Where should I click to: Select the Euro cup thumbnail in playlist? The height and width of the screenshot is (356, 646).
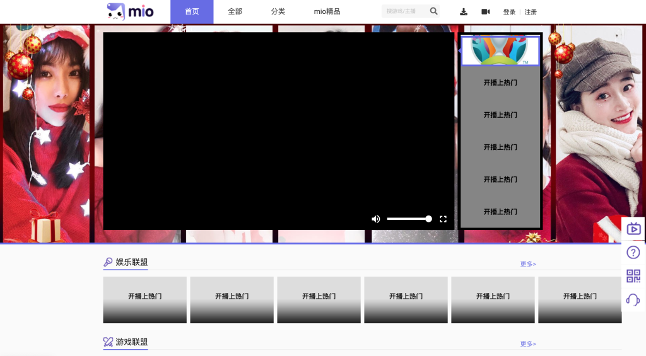pos(500,50)
